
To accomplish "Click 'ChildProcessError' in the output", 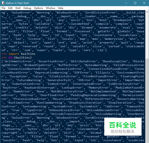I will pos(129,65).
